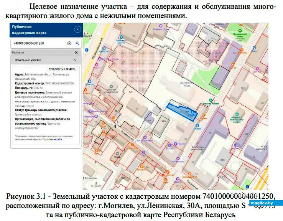Viewport: 283px width, 221px height.
Task: Click the purple Нарцисс marker
Action: (175, 144)
